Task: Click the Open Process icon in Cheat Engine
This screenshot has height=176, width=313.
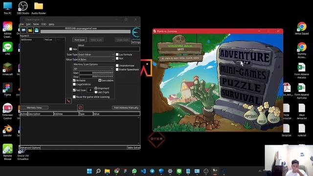Action: point(23,30)
